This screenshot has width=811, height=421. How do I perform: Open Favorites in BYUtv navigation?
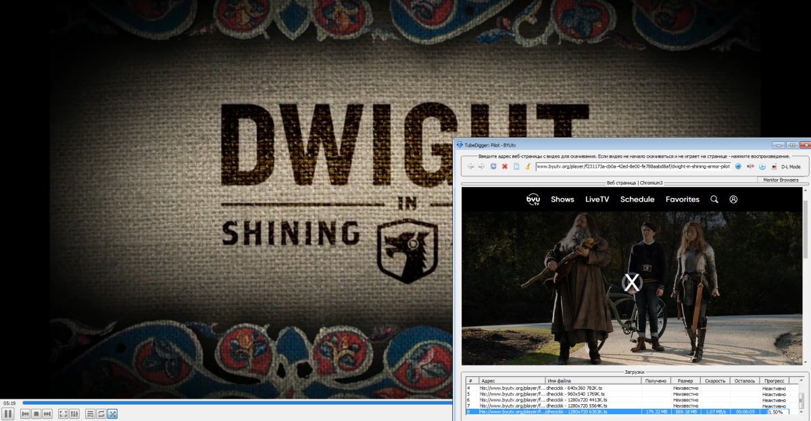pyautogui.click(x=683, y=199)
